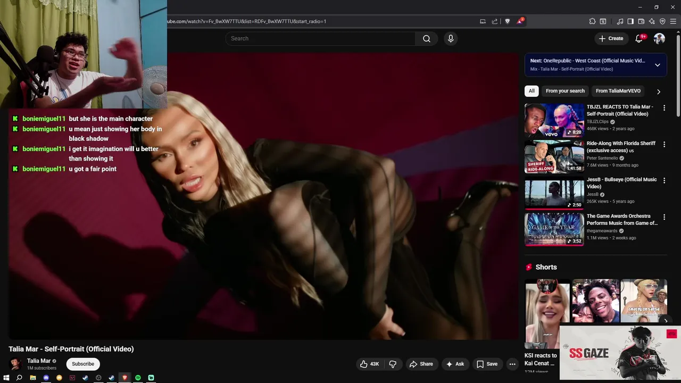Select the All filter chip
The width and height of the screenshot is (681, 383).
pyautogui.click(x=531, y=91)
